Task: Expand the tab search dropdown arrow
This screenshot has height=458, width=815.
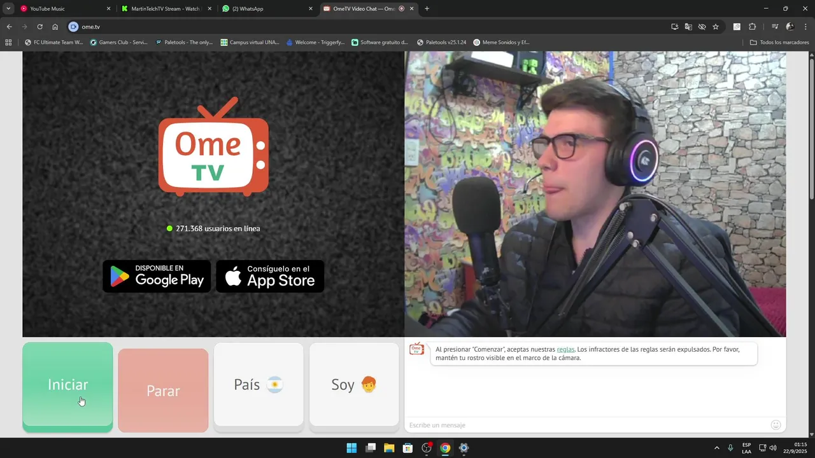Action: [x=8, y=9]
